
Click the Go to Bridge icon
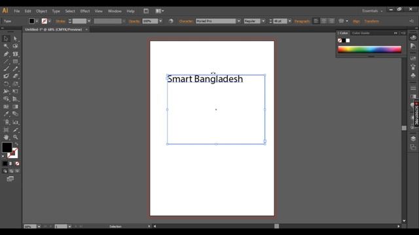146,11
